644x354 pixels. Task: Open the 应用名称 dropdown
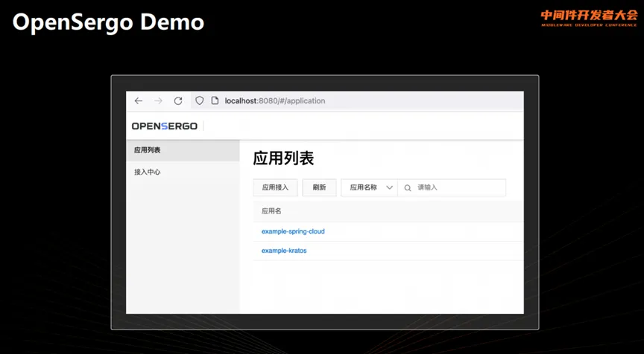(x=369, y=187)
